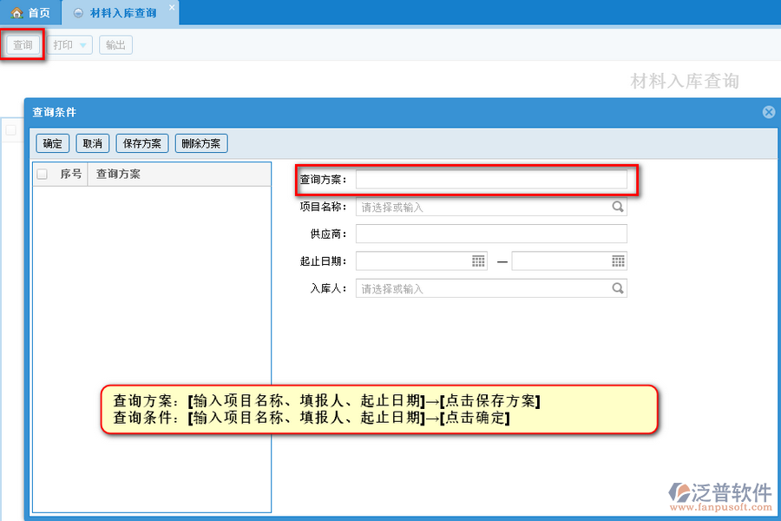Open the start date calendar picker
781x521 pixels.
478,261
